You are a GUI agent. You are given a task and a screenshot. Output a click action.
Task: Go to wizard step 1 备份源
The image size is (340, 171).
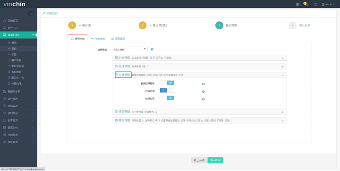[x=79, y=25]
